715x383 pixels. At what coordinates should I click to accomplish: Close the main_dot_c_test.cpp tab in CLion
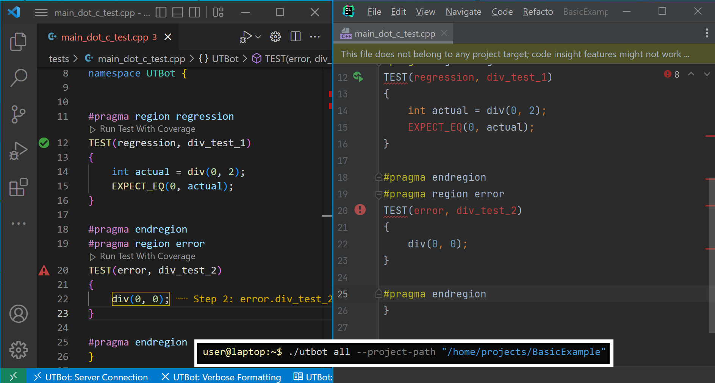tap(444, 33)
